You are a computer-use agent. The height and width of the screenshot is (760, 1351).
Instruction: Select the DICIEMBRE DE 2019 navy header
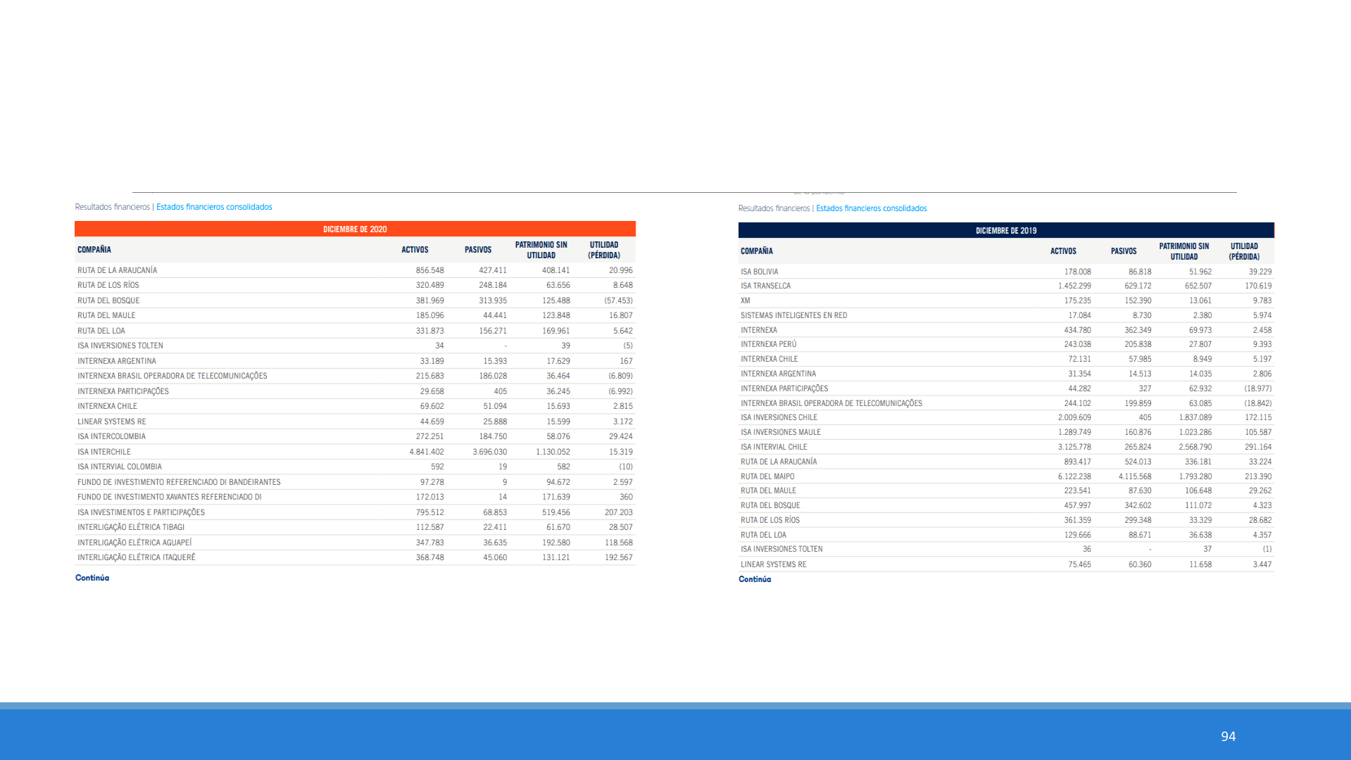1006,231
